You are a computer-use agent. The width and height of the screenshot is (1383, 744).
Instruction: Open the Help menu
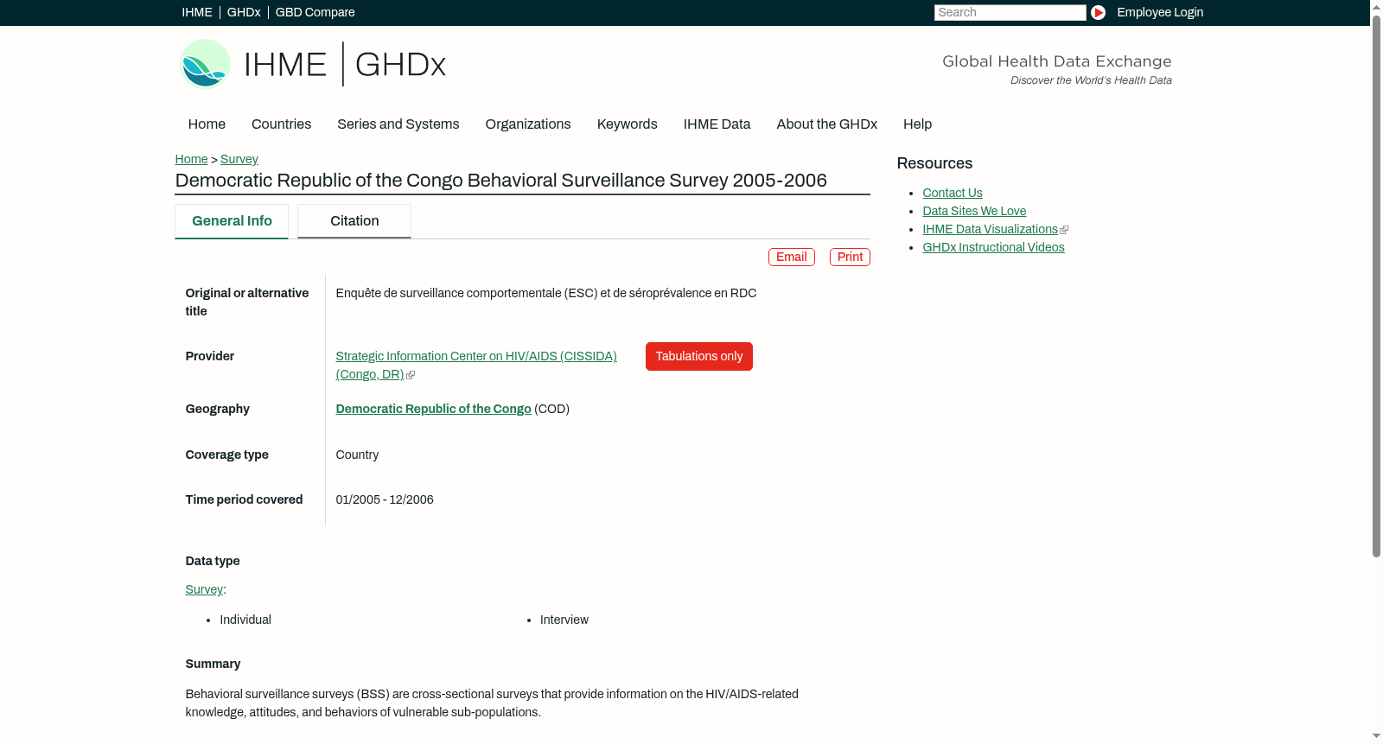tap(917, 124)
